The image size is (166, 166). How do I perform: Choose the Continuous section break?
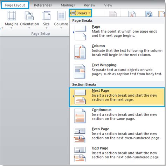pos(117,116)
